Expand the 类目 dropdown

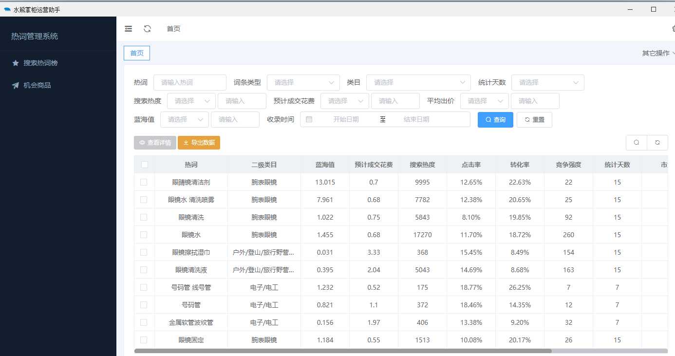(x=418, y=82)
